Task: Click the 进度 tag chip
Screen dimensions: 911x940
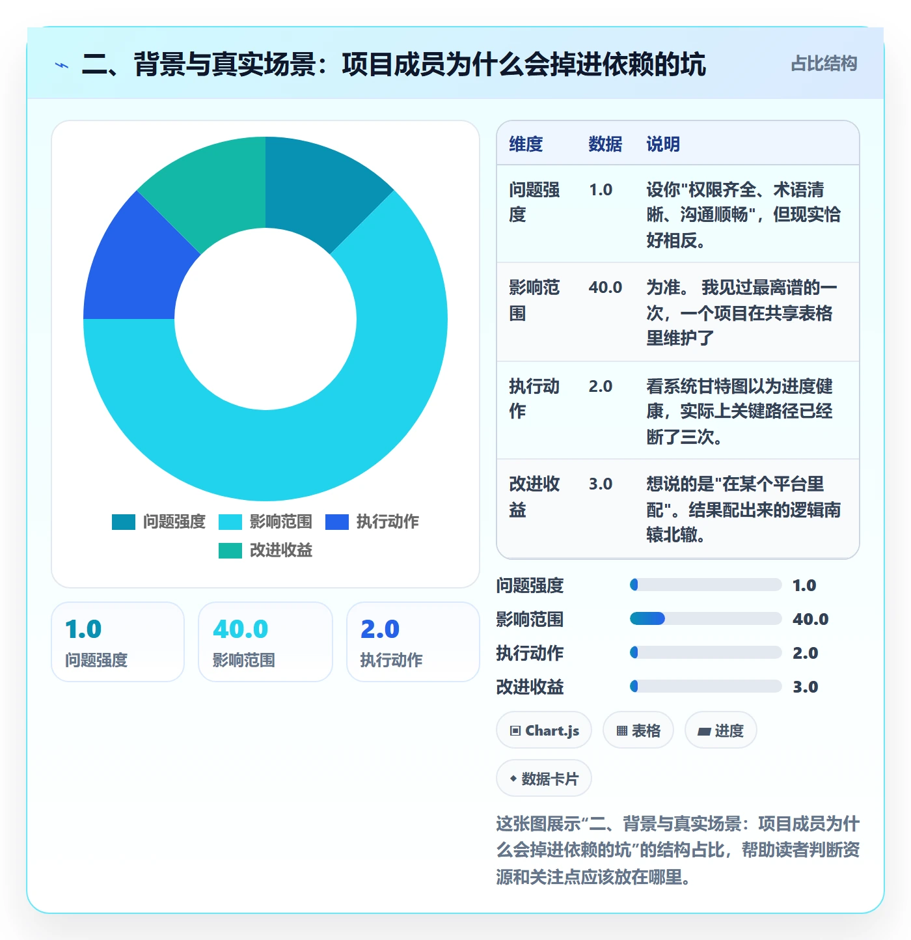Action: pos(721,730)
